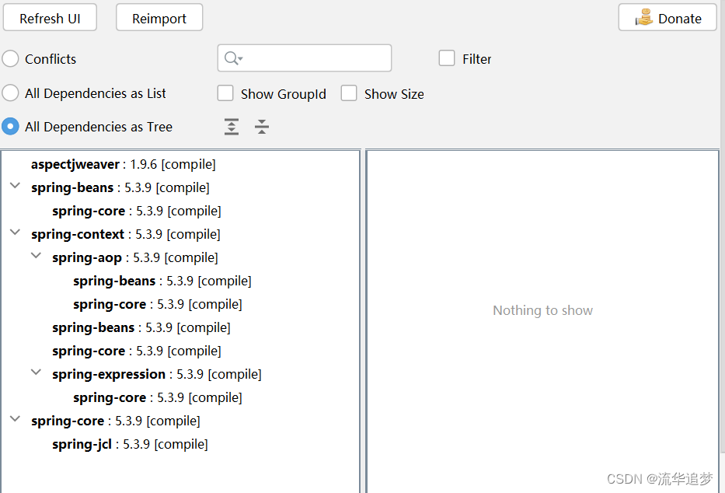Select spring-core under top-level spring-beans
This screenshot has width=725, height=493.
[x=137, y=211]
